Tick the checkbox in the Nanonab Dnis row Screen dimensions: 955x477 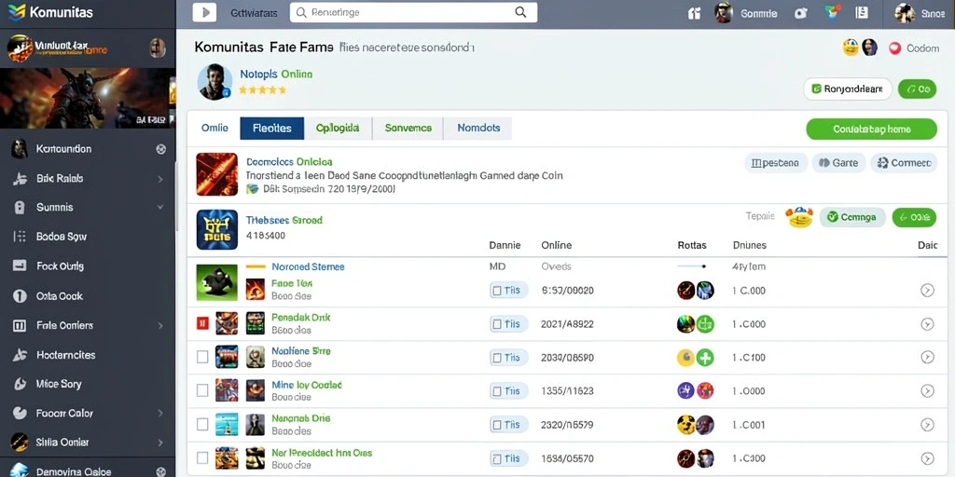coord(202,424)
